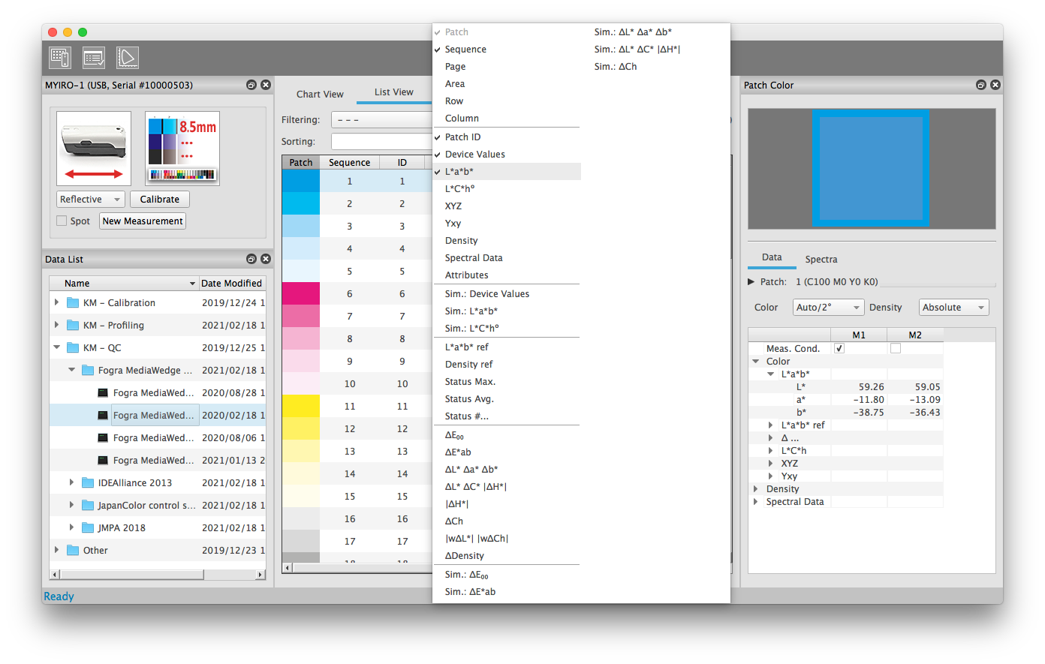Open the Auto/2° color dropdown
The image size is (1045, 664).
point(829,308)
